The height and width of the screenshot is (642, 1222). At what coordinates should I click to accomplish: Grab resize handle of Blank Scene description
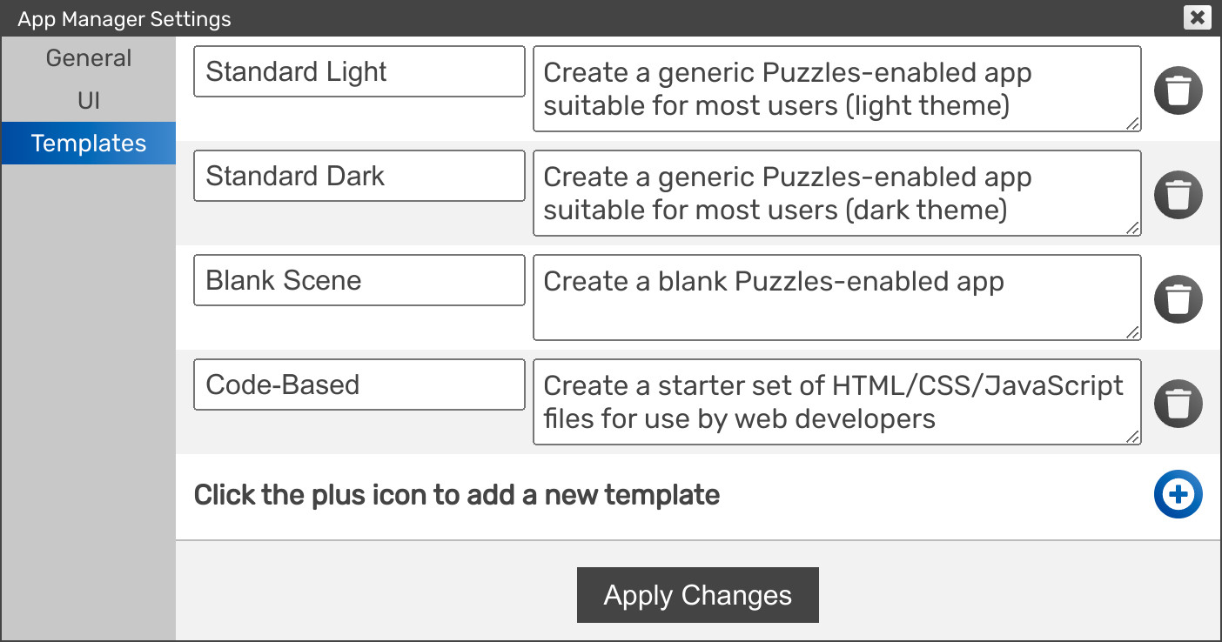click(x=1133, y=332)
